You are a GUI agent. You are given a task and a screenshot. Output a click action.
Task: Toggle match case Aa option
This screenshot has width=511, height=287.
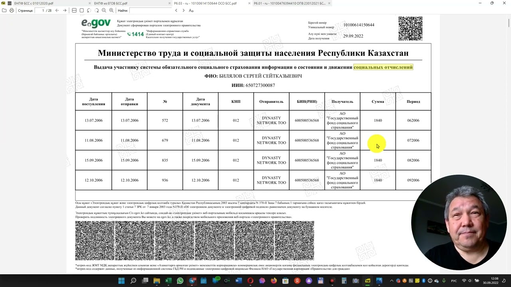(x=191, y=10)
